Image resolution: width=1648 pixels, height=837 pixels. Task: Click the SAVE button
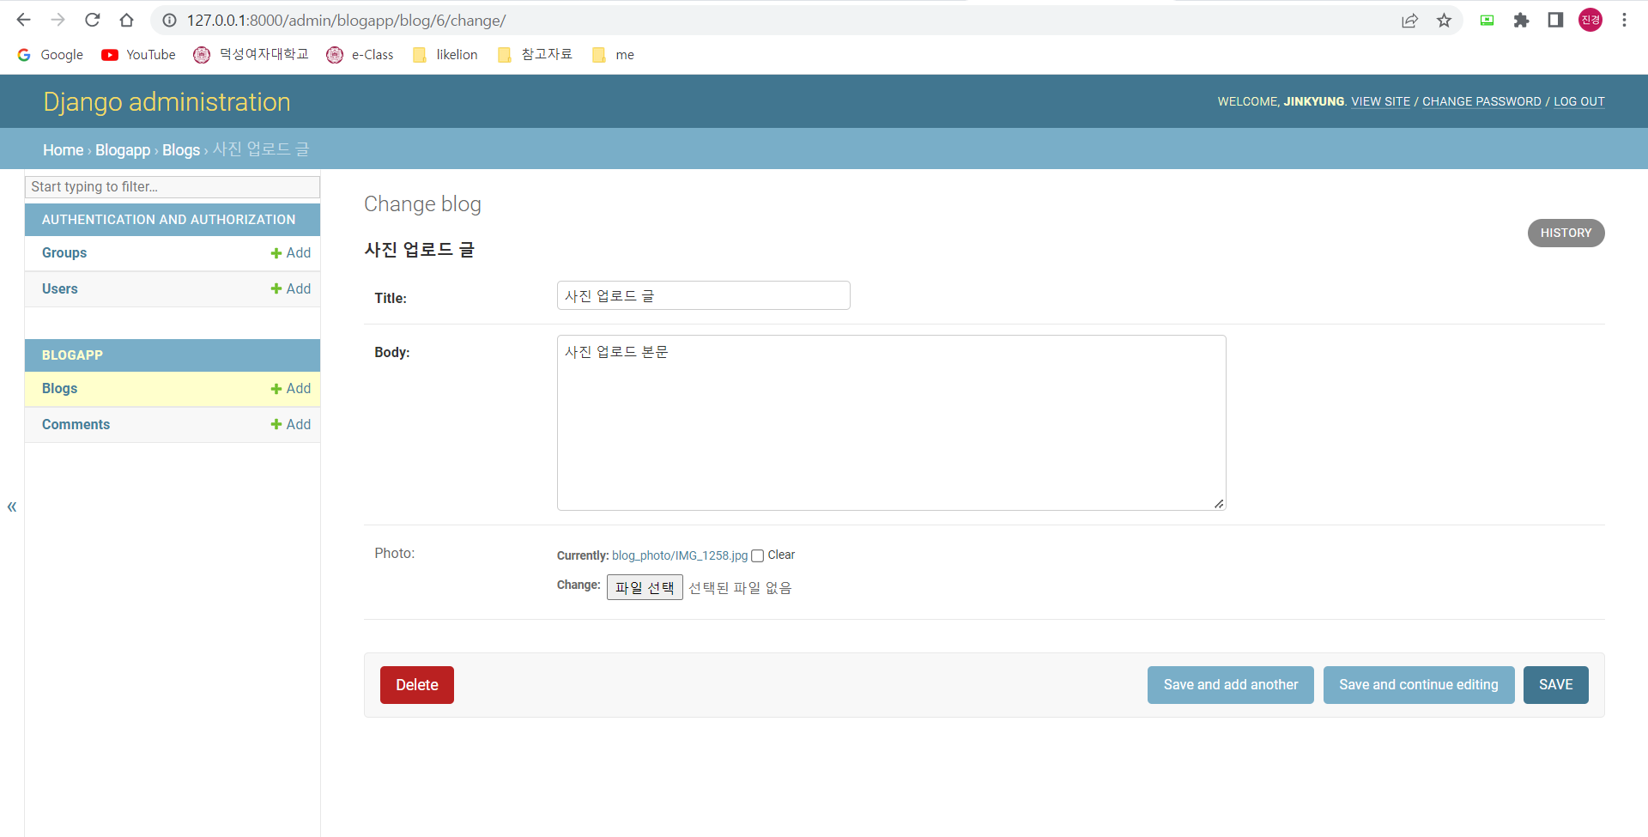pyautogui.click(x=1555, y=685)
